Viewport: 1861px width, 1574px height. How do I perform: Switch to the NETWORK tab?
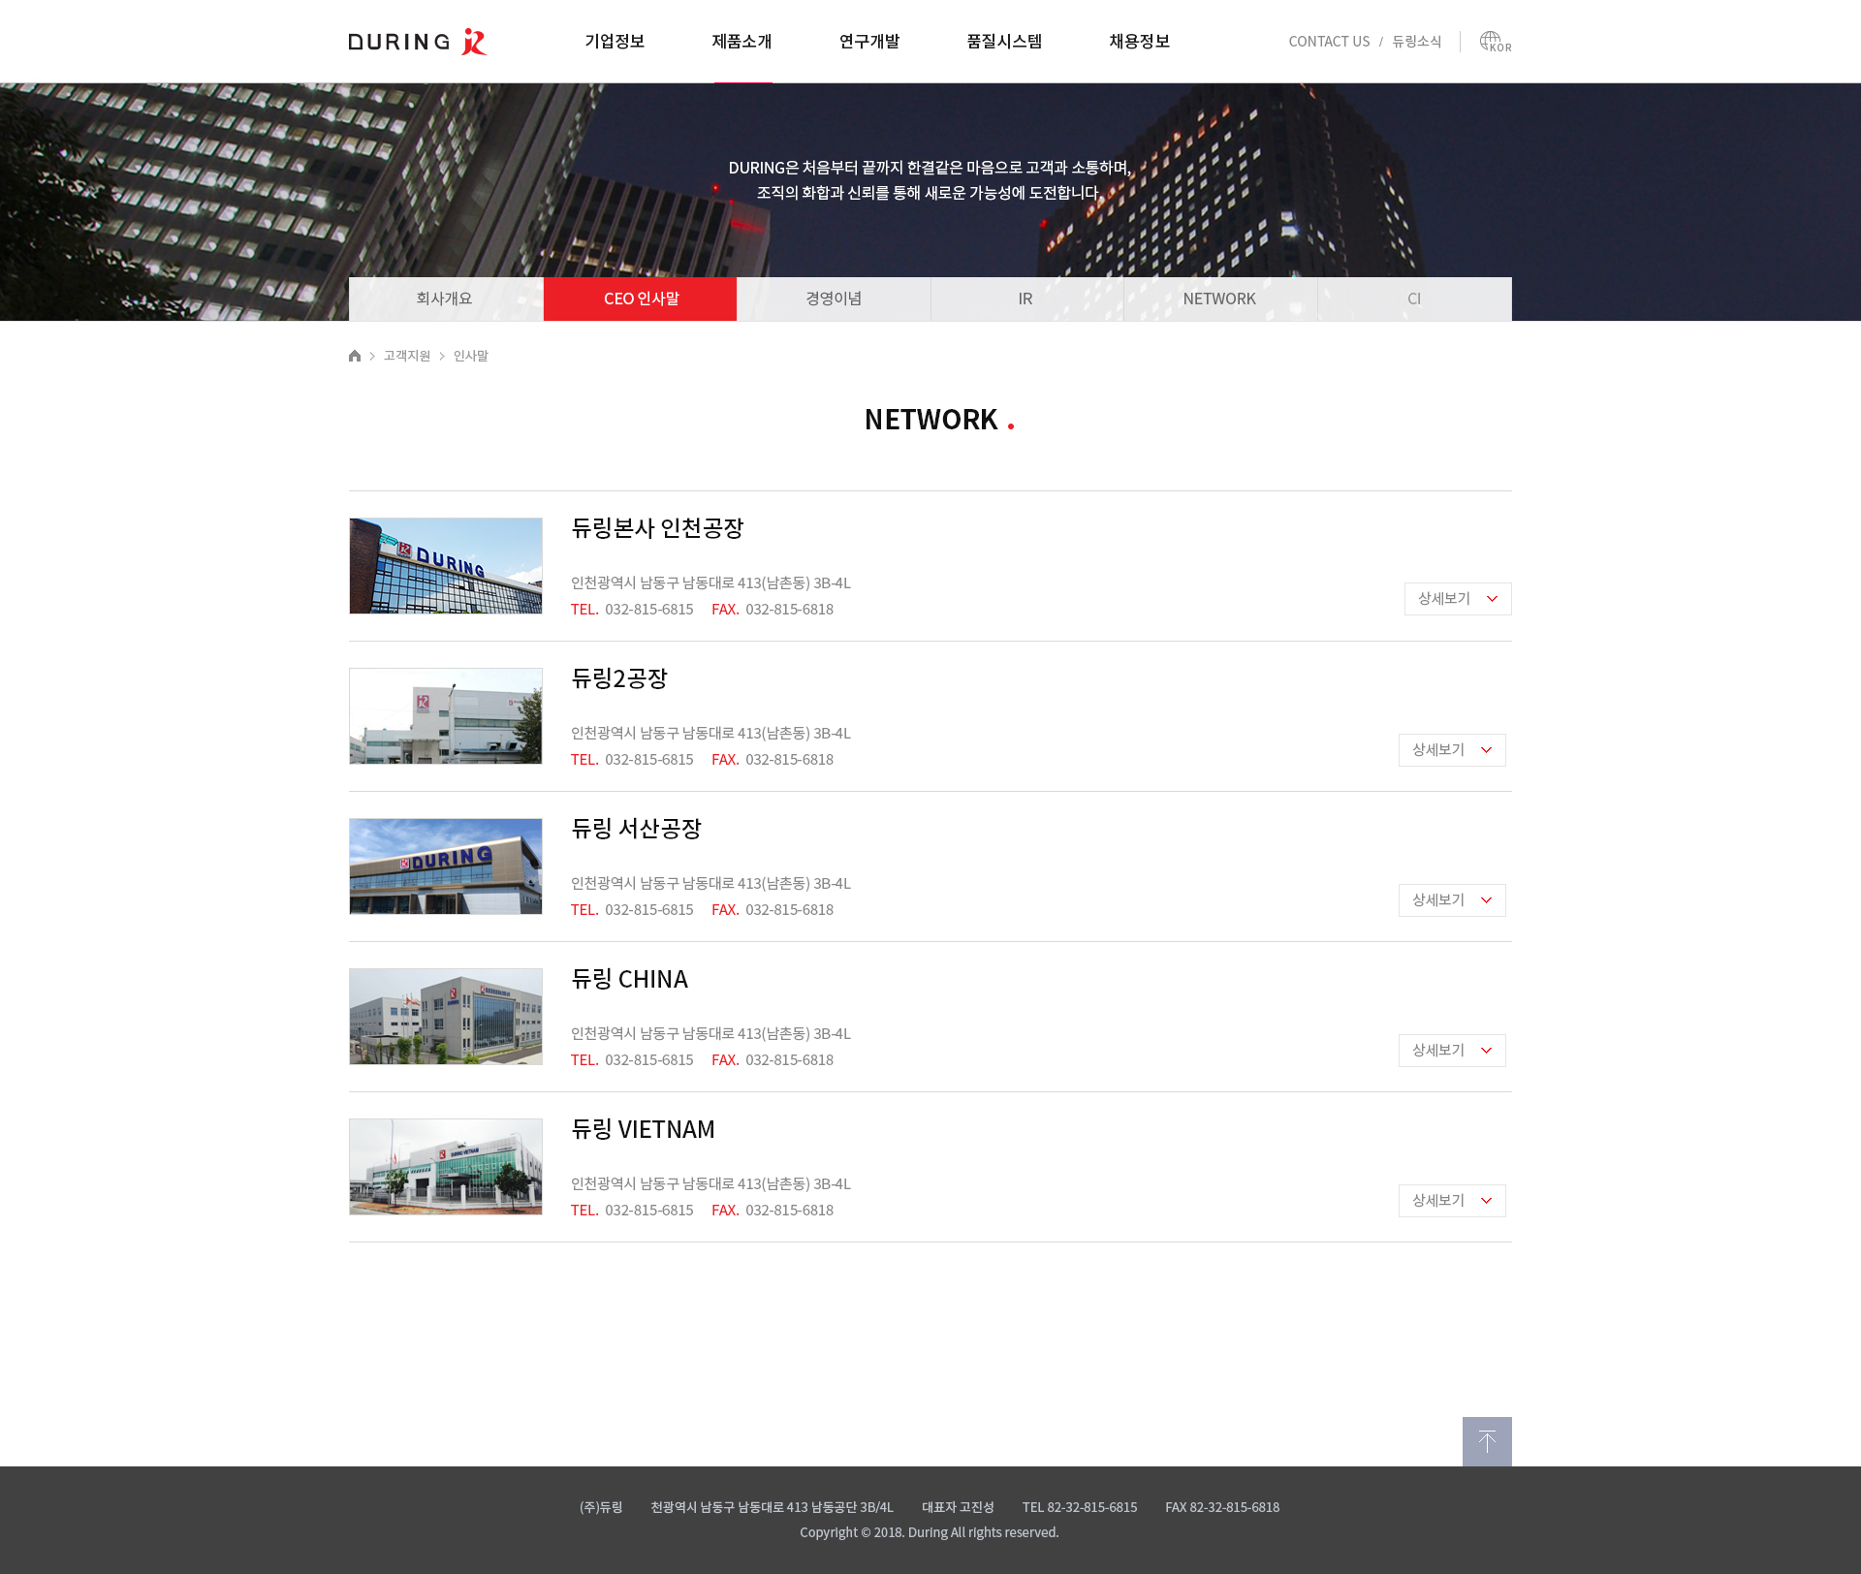click(x=1220, y=299)
